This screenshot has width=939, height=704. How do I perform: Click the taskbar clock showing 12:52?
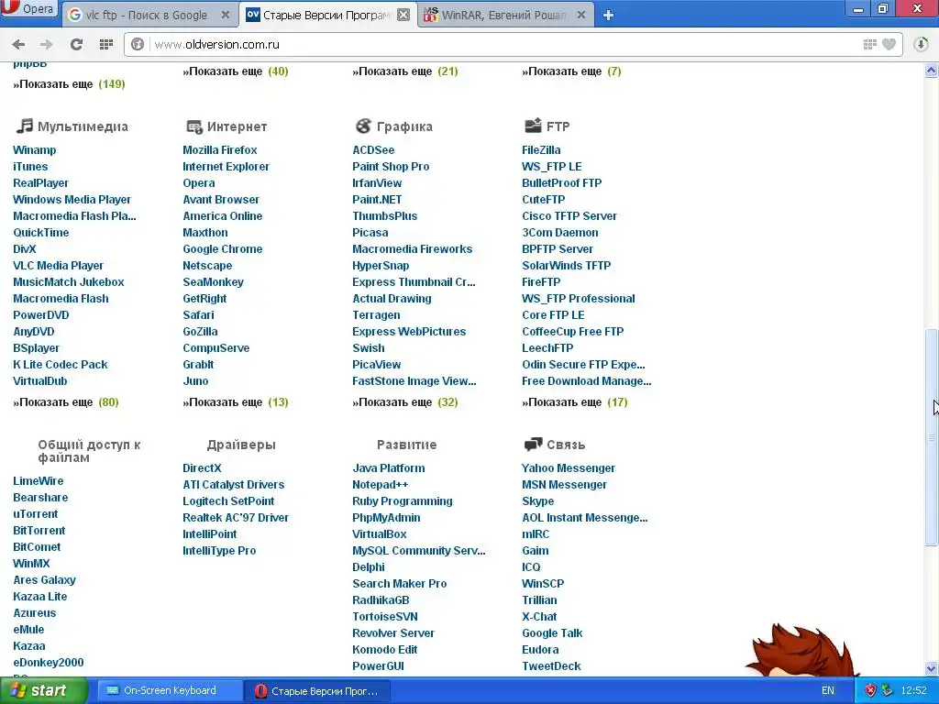[913, 690]
